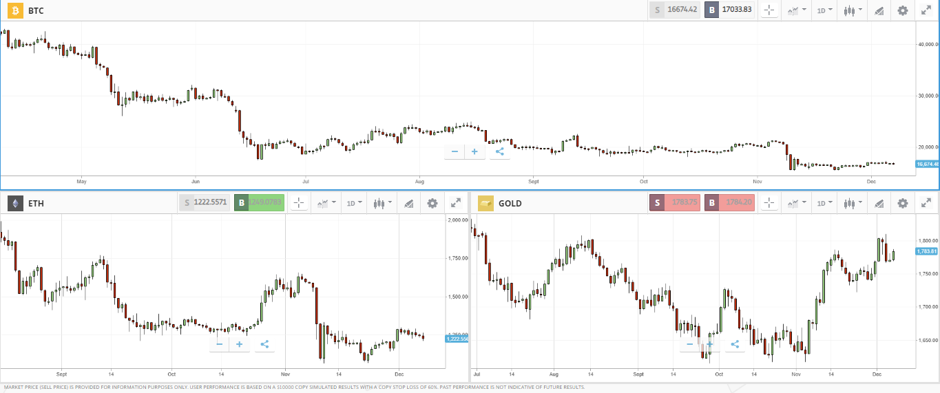The height and width of the screenshot is (393, 940).
Task: Expand BTC chart to fullscreen
Action: [x=926, y=10]
